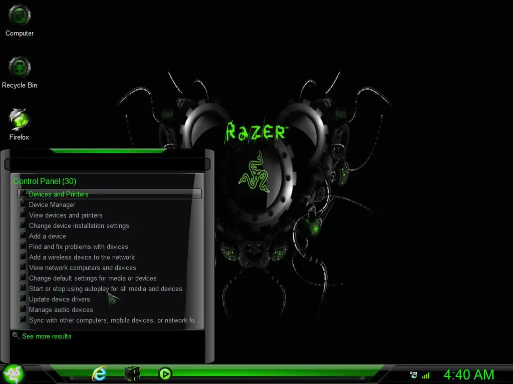Choose Manage audio devices
The width and height of the screenshot is (513, 384).
110,309
